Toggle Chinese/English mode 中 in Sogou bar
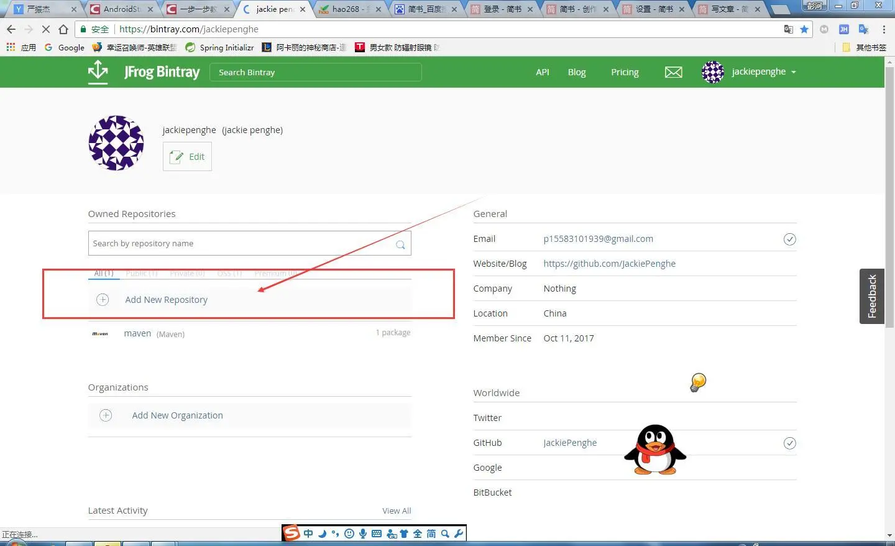The height and width of the screenshot is (546, 895). coord(308,534)
